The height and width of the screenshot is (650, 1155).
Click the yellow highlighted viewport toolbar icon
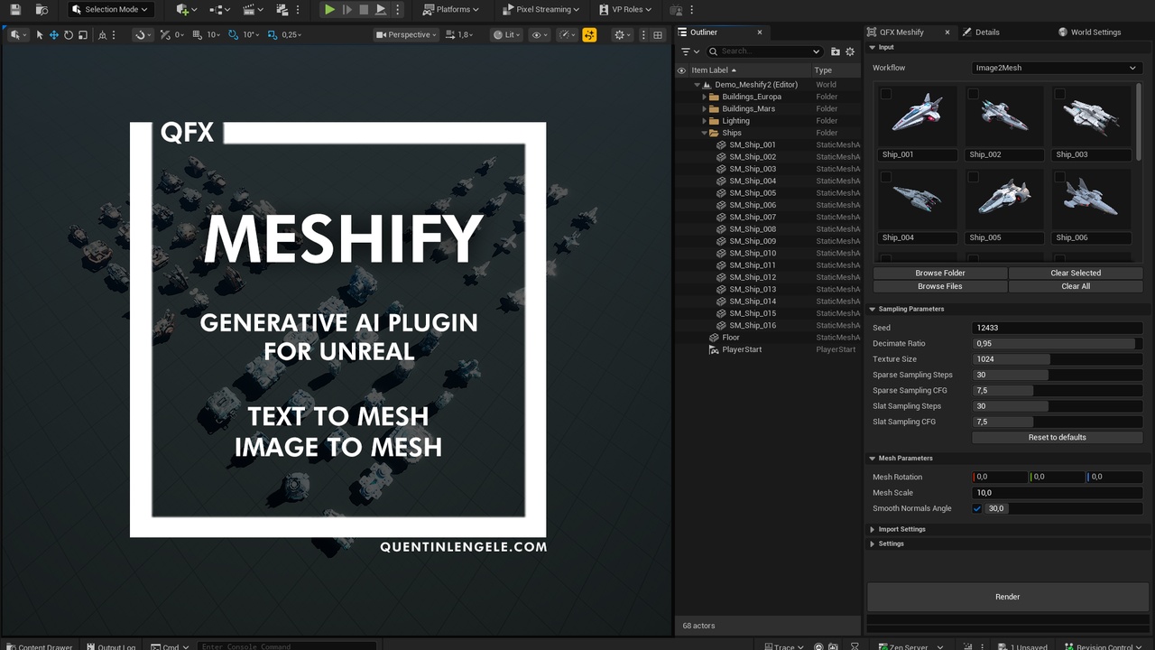[x=589, y=34]
